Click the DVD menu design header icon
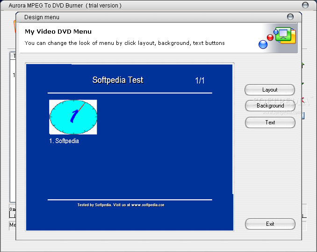 point(277,38)
